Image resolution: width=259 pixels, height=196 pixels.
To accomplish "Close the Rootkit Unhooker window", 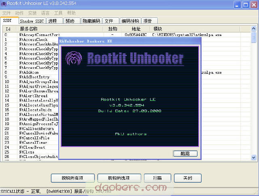I will coord(254,4).
